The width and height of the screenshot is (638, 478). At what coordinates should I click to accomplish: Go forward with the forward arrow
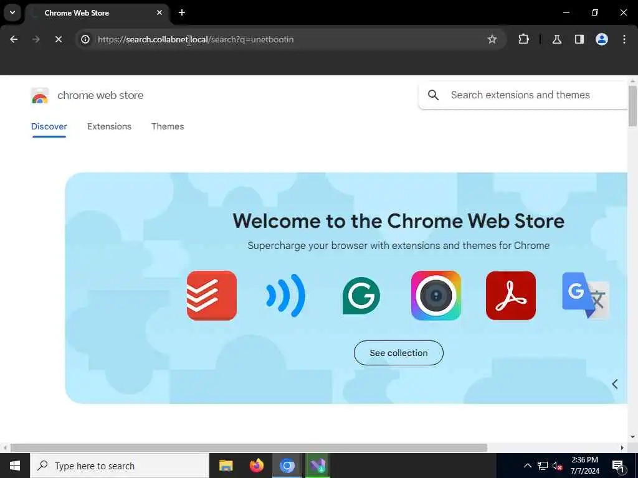36,39
